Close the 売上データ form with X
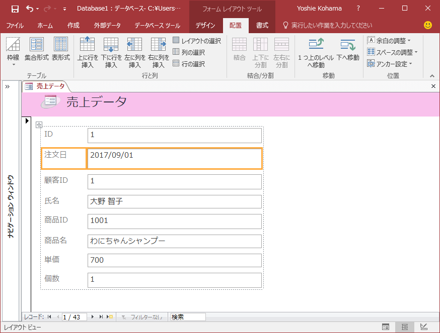The height and width of the screenshot is (333, 440). tap(433, 86)
